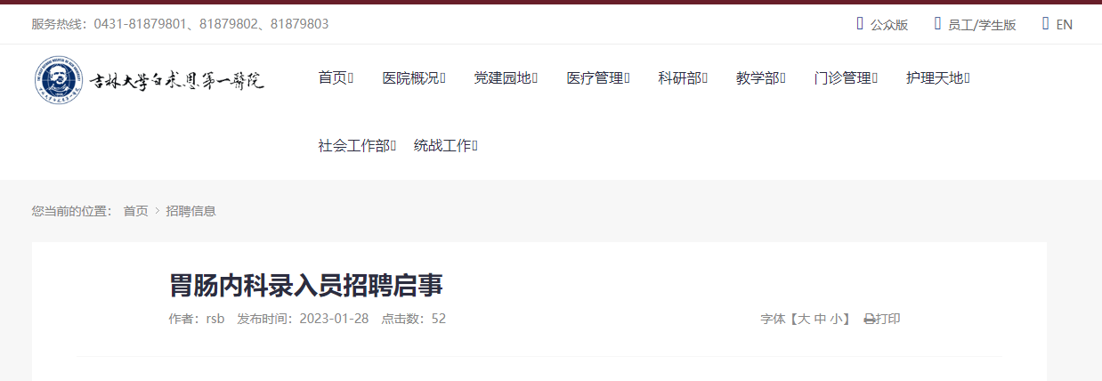Open the 医疗管理 menu dropdown

pyautogui.click(x=627, y=78)
